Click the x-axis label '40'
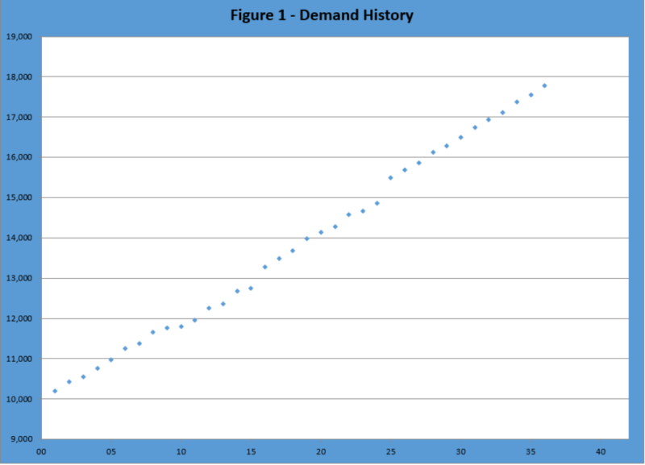This screenshot has width=645, height=465. (601, 451)
